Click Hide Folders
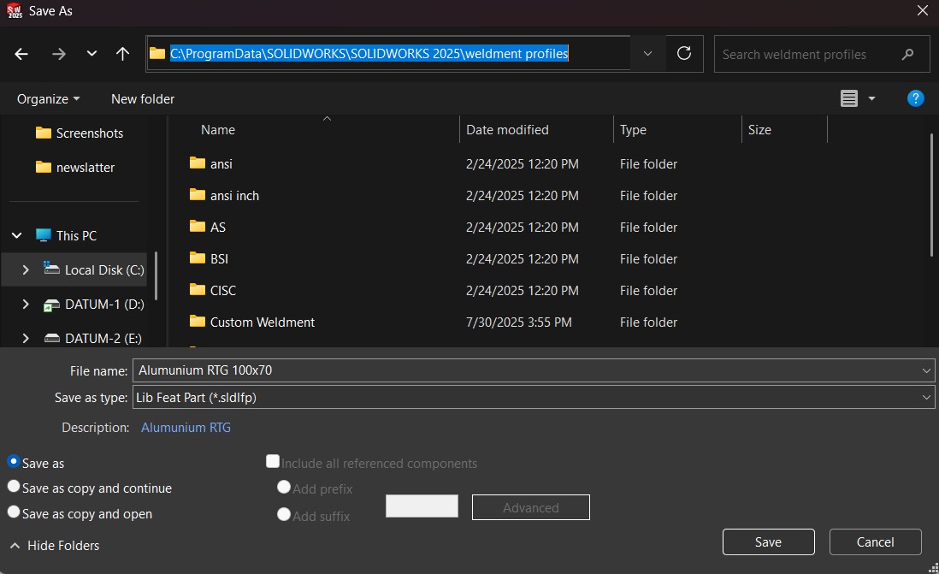 click(x=62, y=545)
